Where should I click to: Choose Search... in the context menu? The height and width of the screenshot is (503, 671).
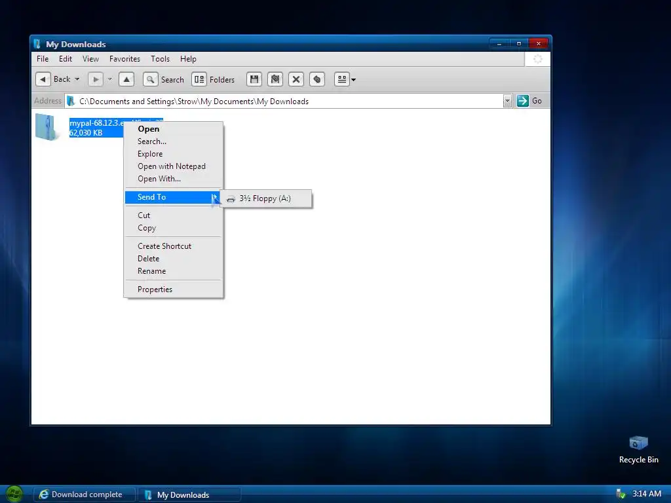(173, 141)
